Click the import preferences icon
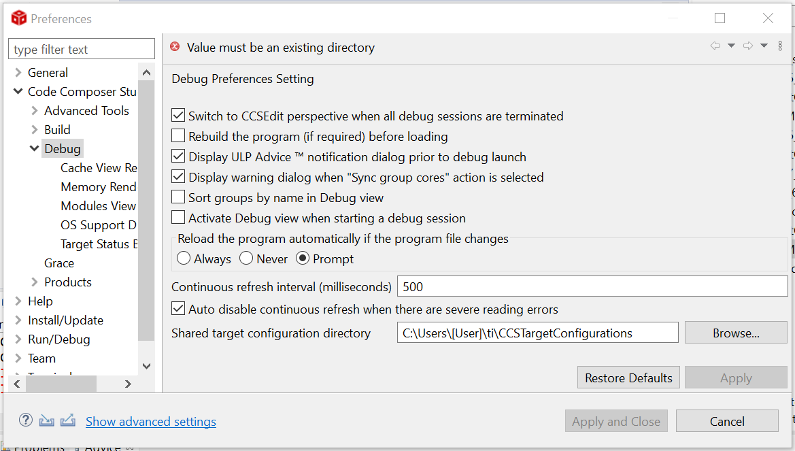The image size is (795, 451). coord(46,420)
